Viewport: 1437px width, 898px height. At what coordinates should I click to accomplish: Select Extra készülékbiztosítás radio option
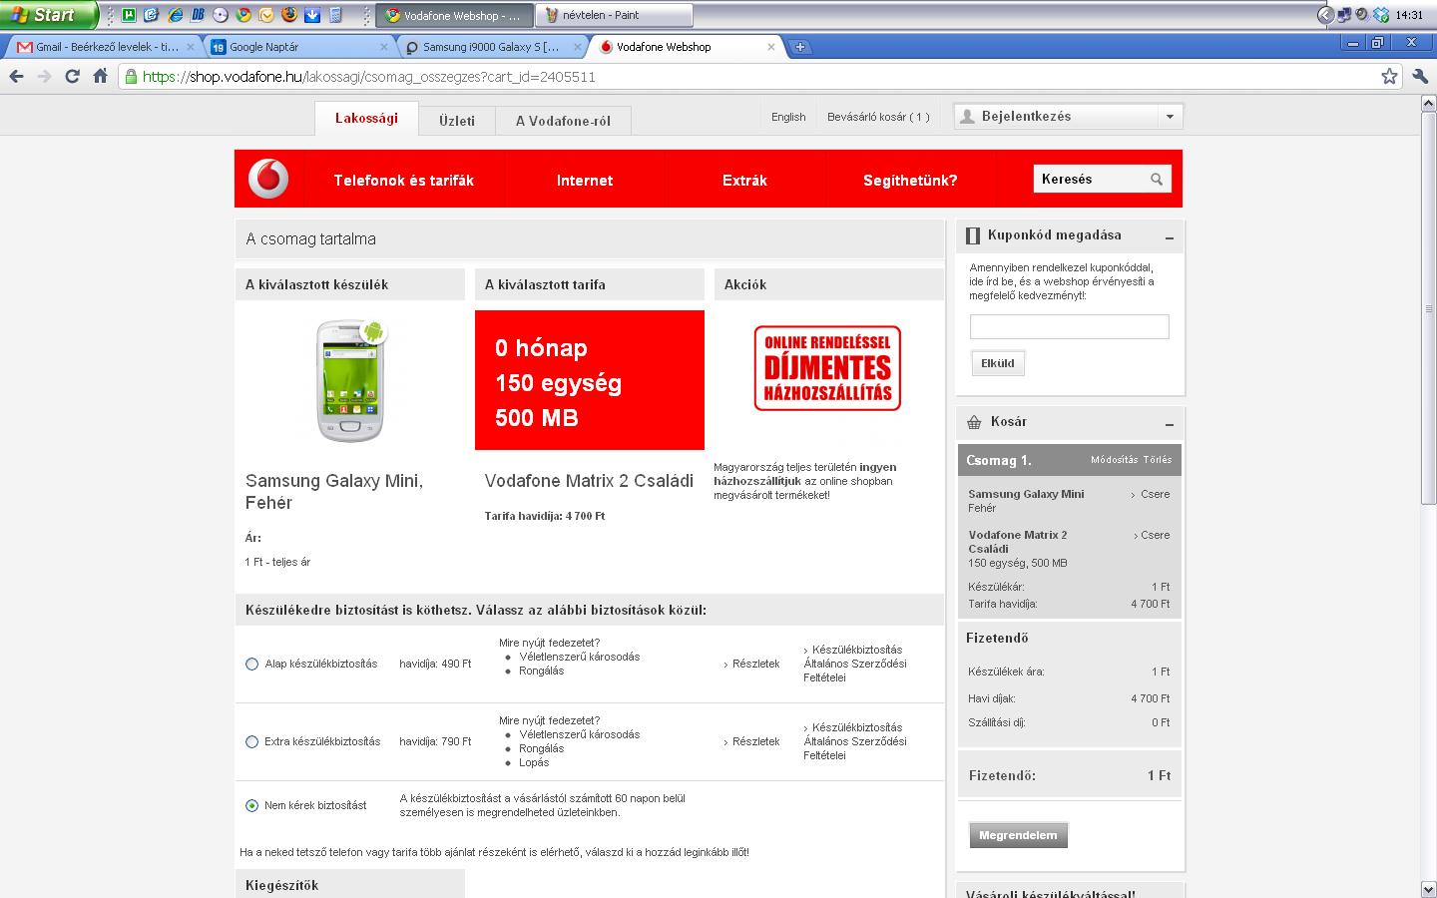click(x=251, y=741)
